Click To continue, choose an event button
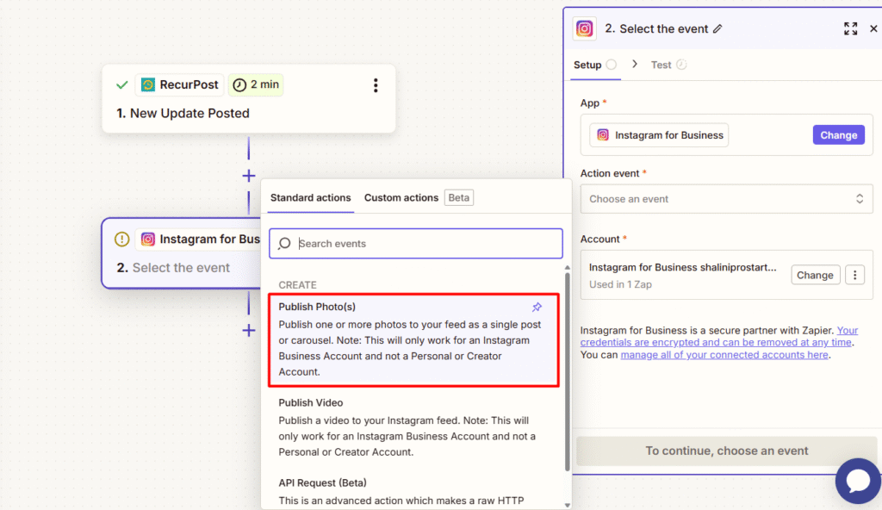The image size is (882, 510). [x=727, y=451]
